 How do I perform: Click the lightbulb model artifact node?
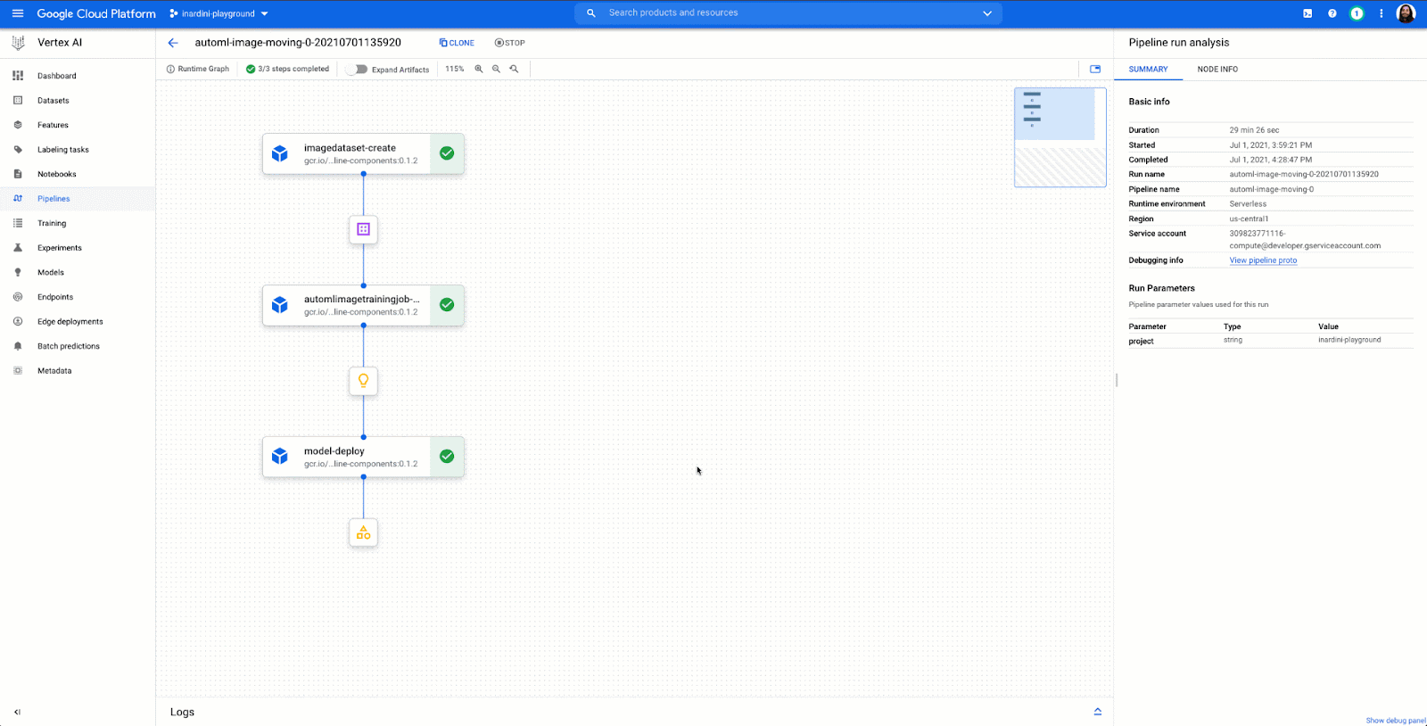click(363, 381)
